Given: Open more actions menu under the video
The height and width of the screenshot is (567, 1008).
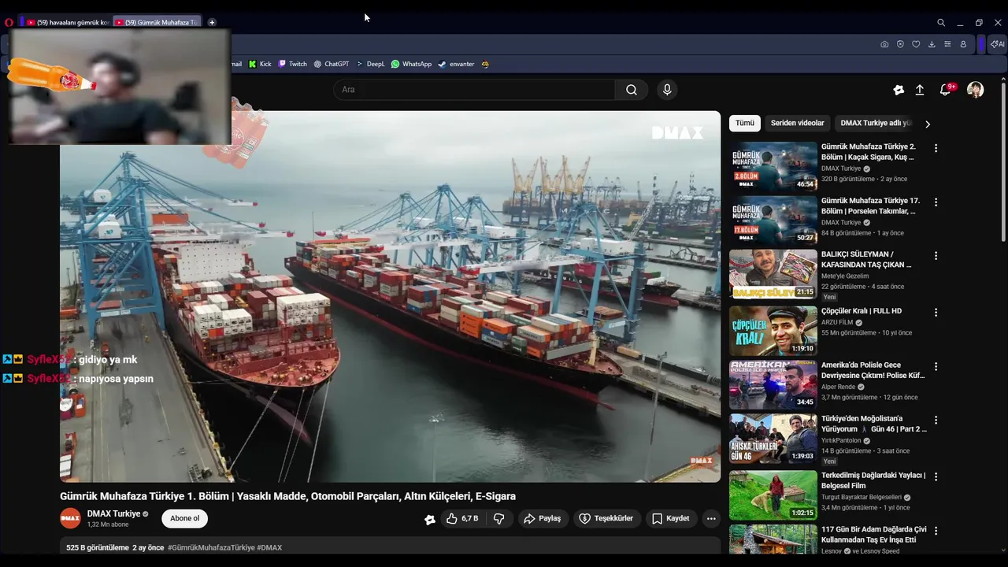Looking at the screenshot, I should [x=711, y=518].
